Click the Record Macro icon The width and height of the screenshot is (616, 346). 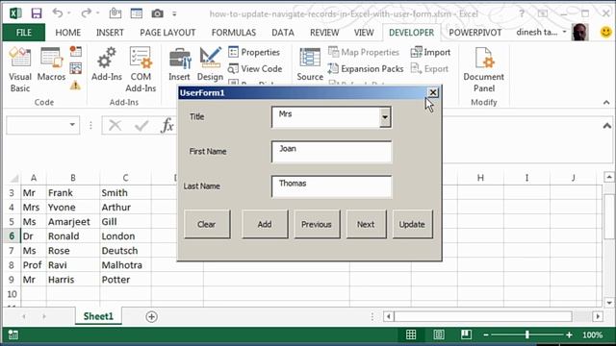(76, 51)
